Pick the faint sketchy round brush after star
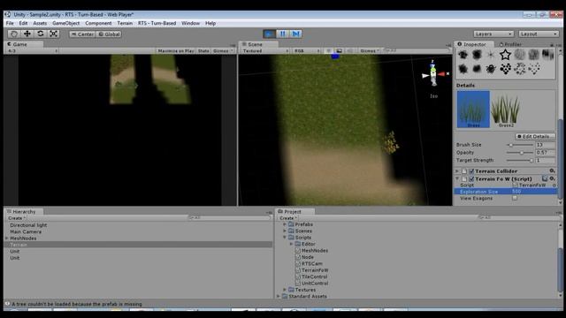Viewport: 566px width, 318px height. (x=519, y=55)
